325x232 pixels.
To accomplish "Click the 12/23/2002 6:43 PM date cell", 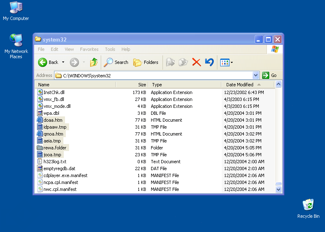I will tap(244, 92).
